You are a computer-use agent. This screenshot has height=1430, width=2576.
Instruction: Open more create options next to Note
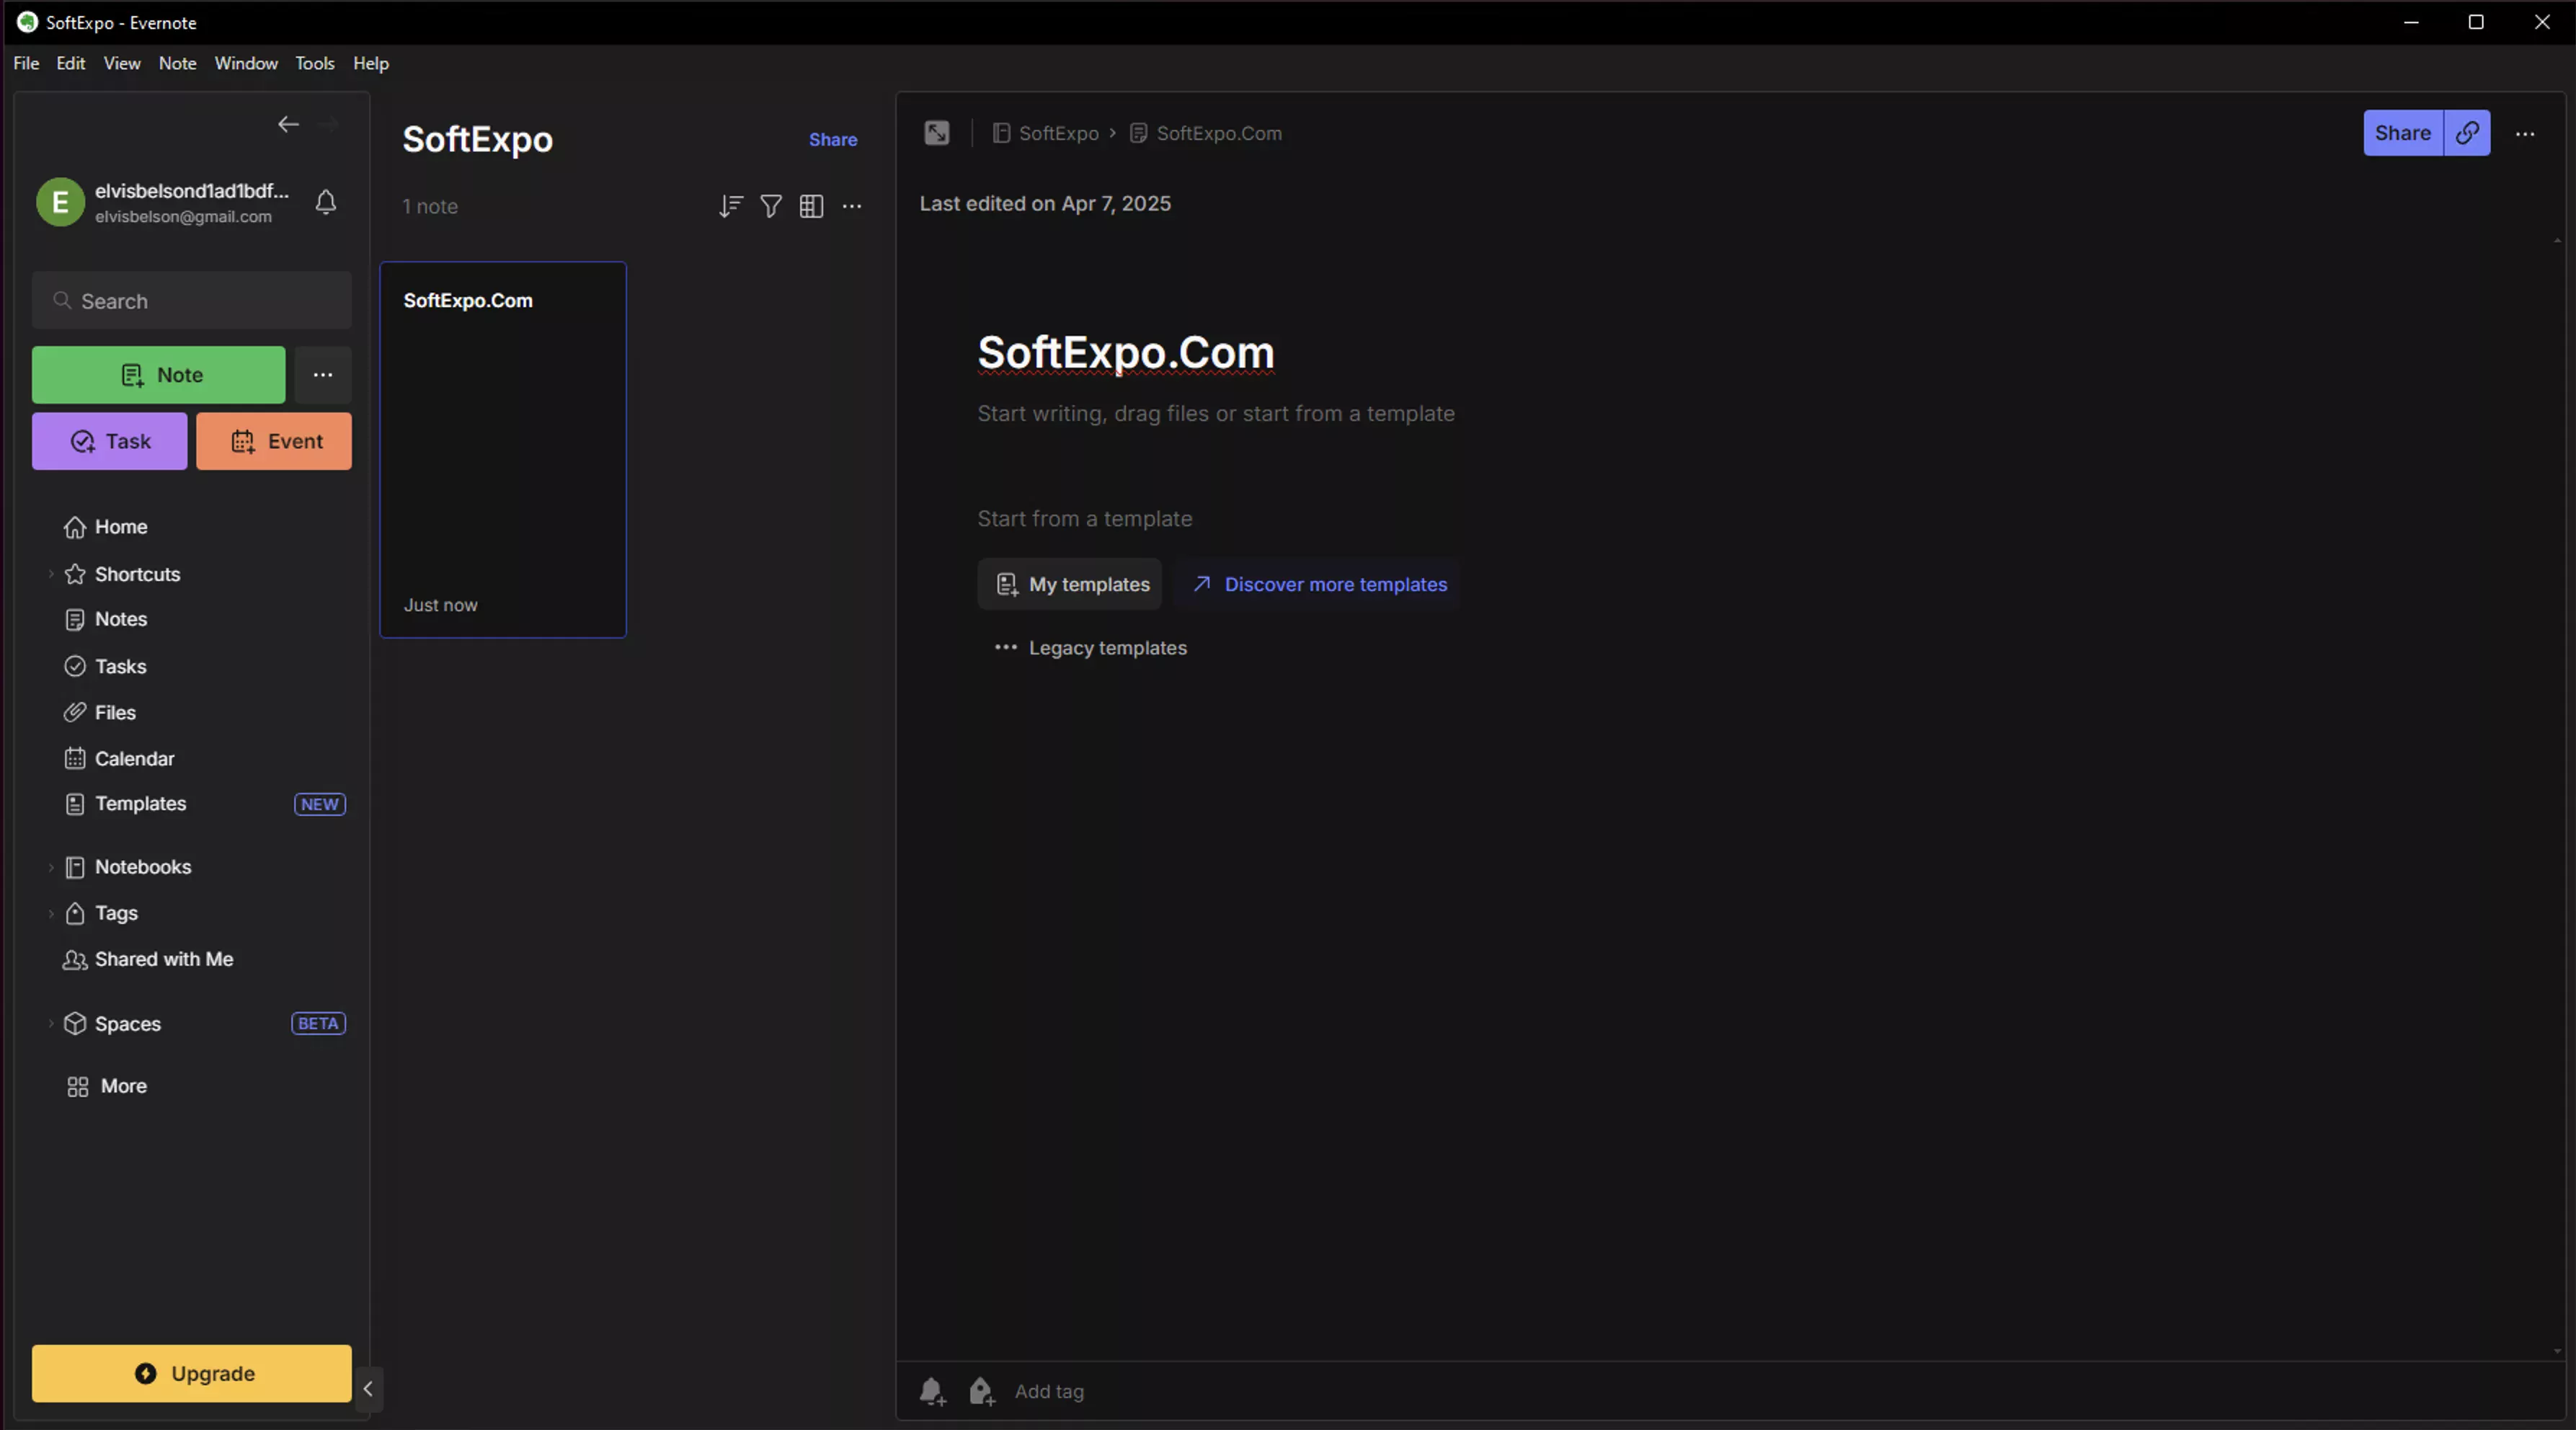(322, 375)
